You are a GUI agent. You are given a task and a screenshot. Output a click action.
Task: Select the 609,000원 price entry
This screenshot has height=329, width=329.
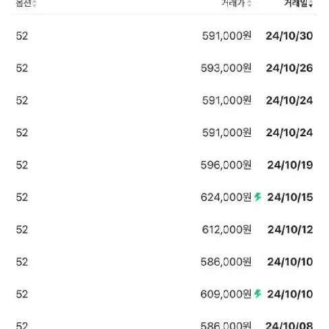coord(226,294)
